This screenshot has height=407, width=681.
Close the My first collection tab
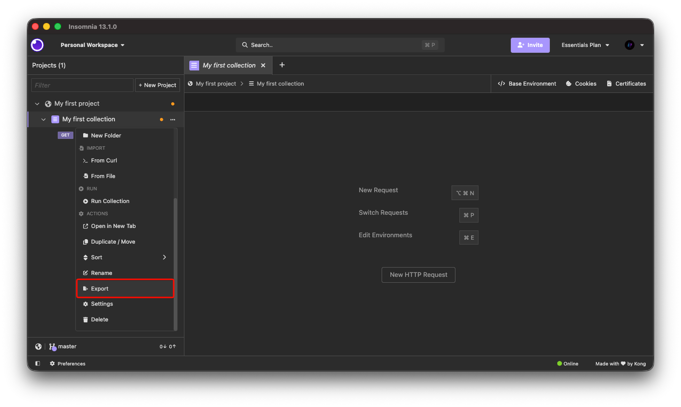[263, 65]
